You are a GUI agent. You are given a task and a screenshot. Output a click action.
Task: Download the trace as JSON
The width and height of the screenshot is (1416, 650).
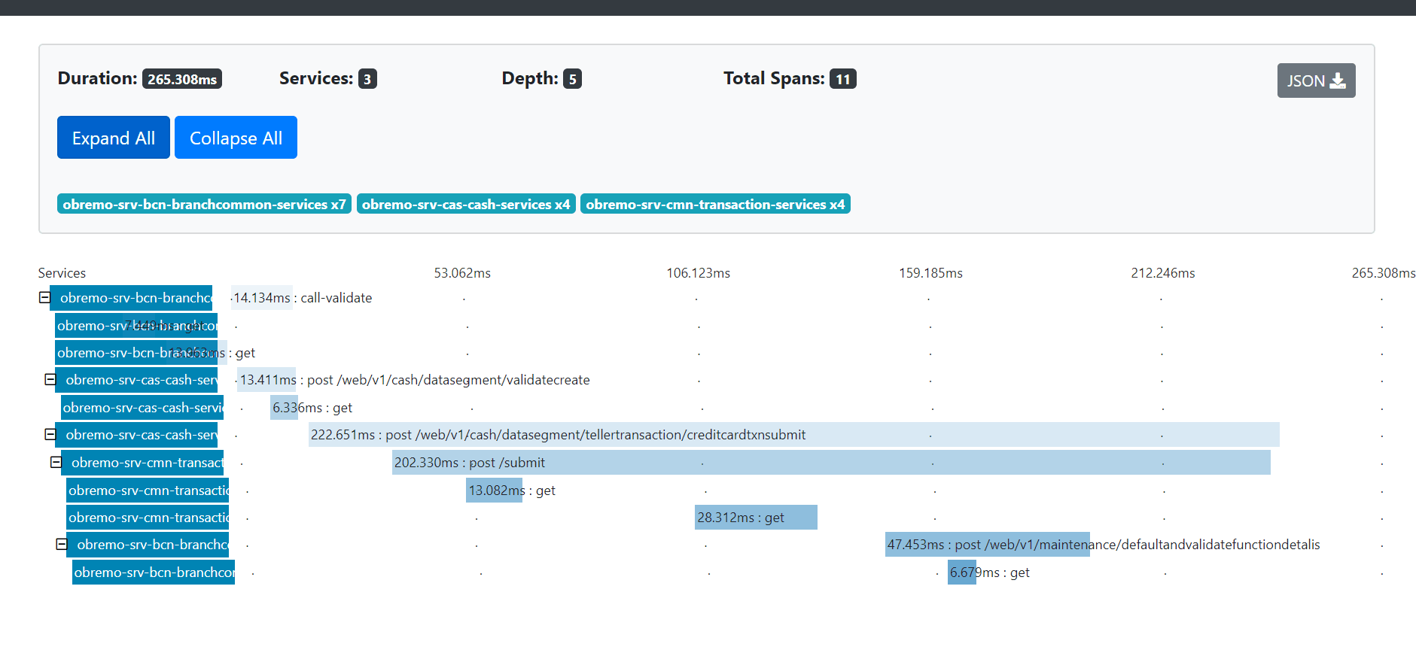1316,80
